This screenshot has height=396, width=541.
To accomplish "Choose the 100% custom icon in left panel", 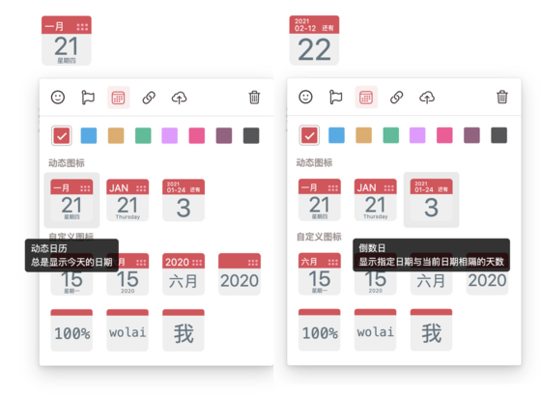I will pyautogui.click(x=71, y=330).
